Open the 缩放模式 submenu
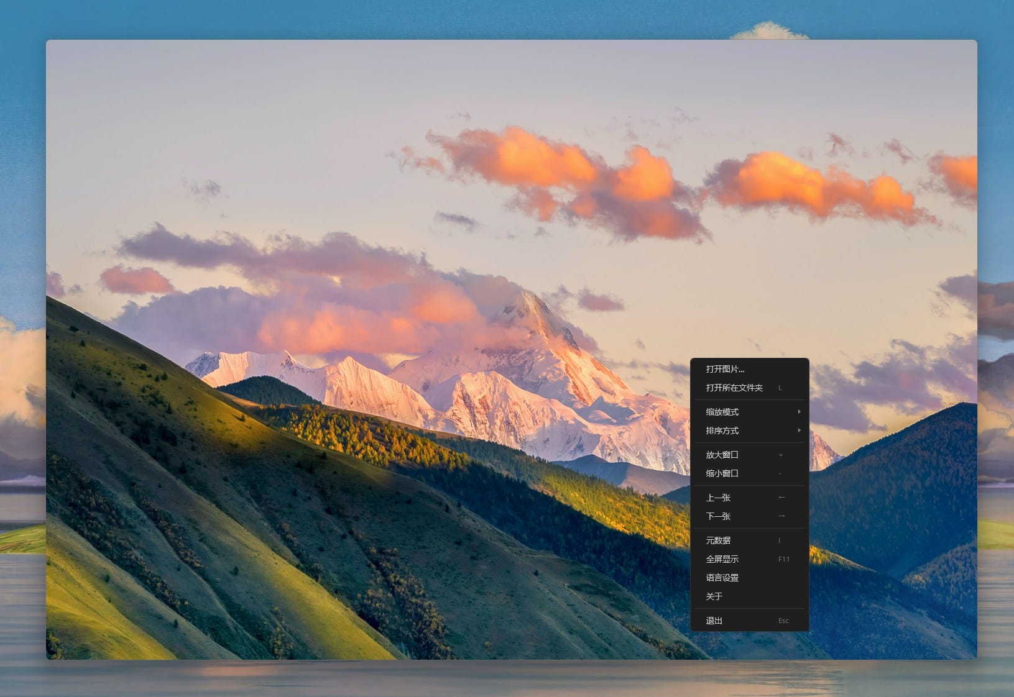Image resolution: width=1014 pixels, height=697 pixels. pos(722,412)
